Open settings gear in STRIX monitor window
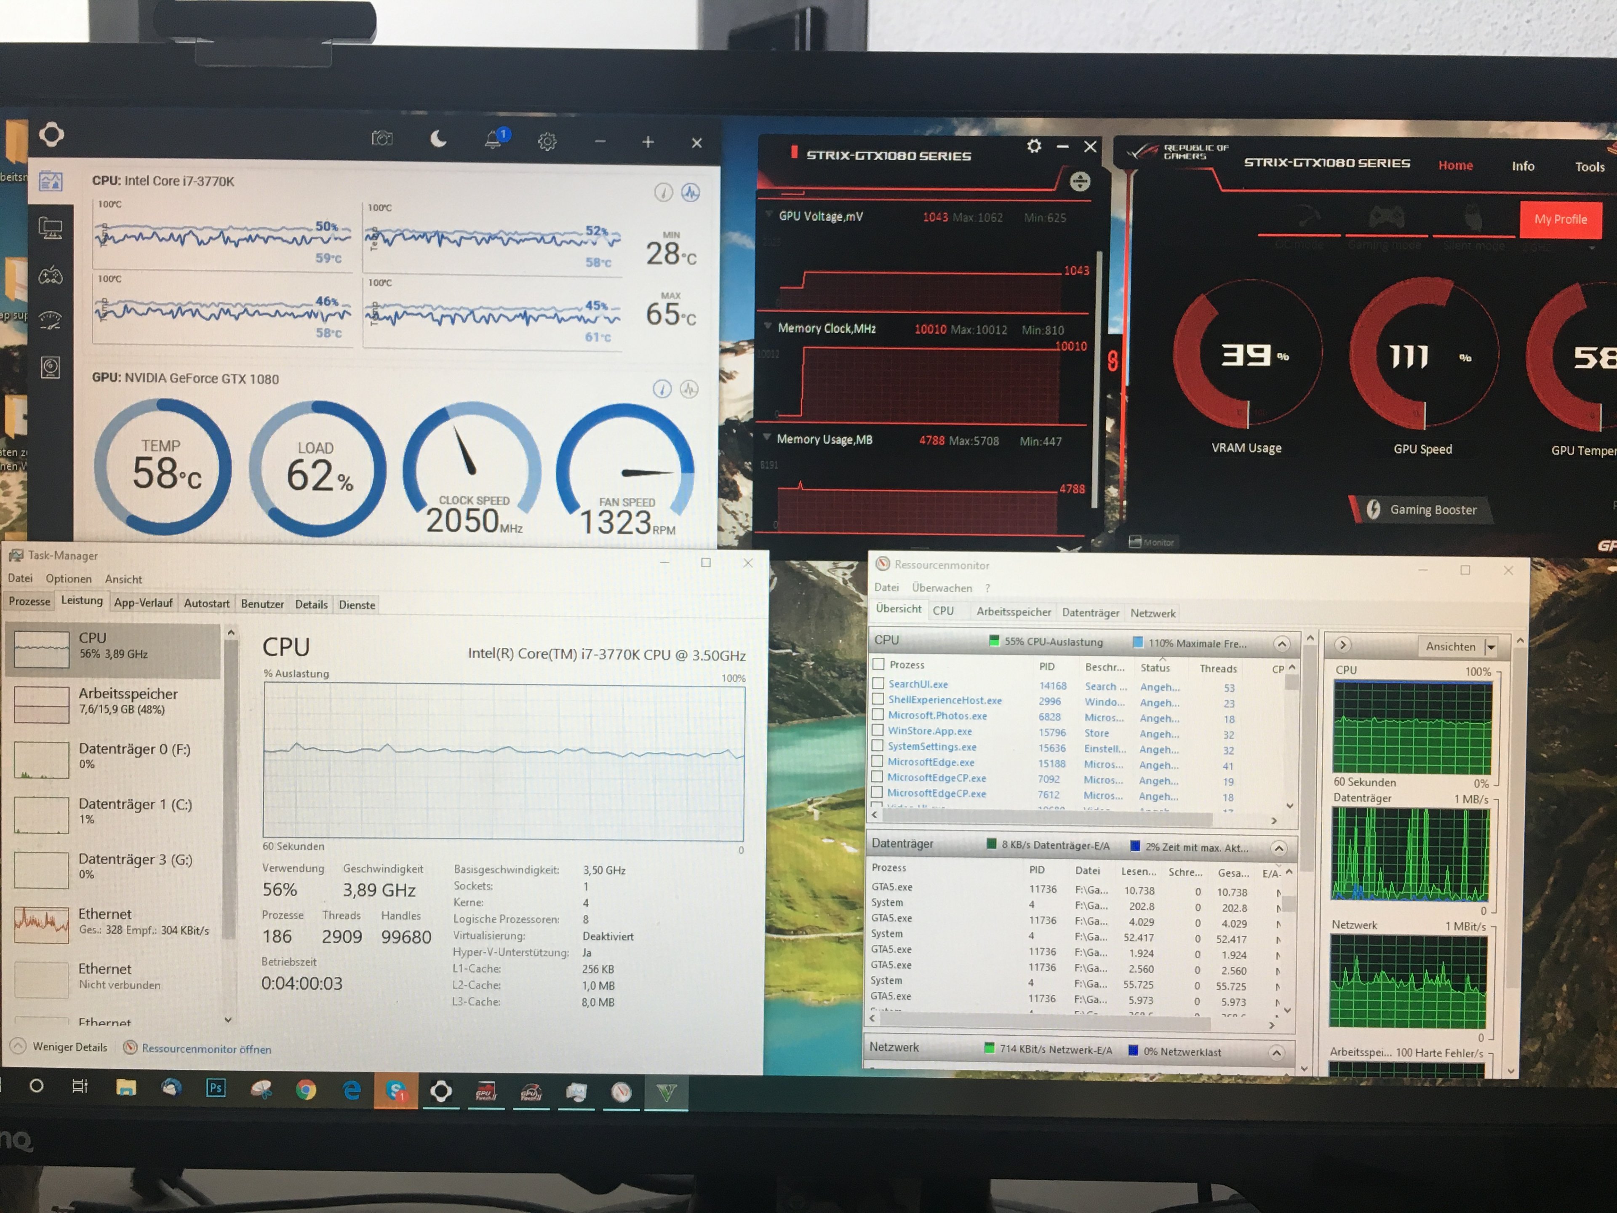 tap(1034, 146)
